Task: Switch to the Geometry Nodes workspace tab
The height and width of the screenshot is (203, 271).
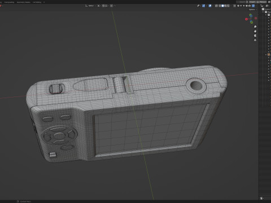Action: 24,2
